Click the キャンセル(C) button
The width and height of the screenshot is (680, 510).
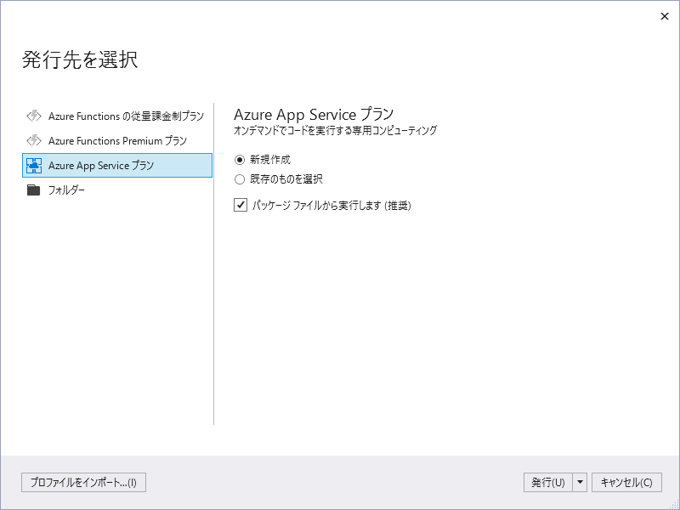pos(626,482)
